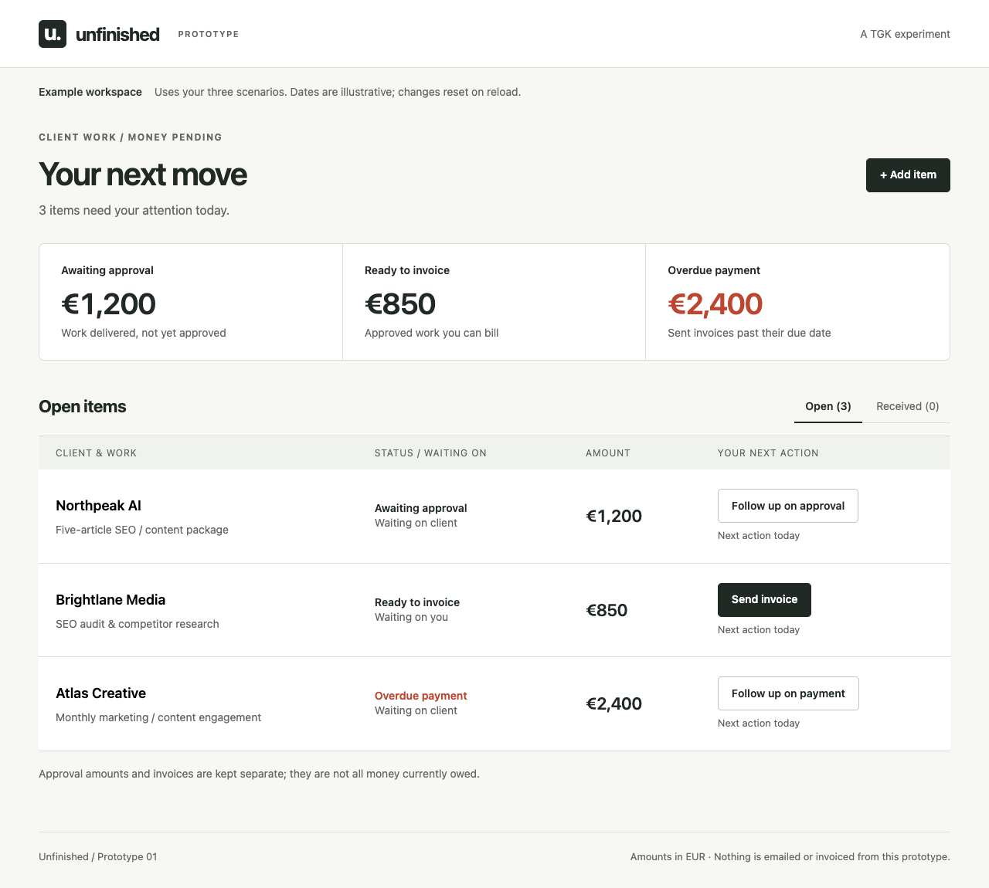This screenshot has height=888, width=989.
Task: Click the red Overdue payment status in Atlas row
Action: click(421, 696)
